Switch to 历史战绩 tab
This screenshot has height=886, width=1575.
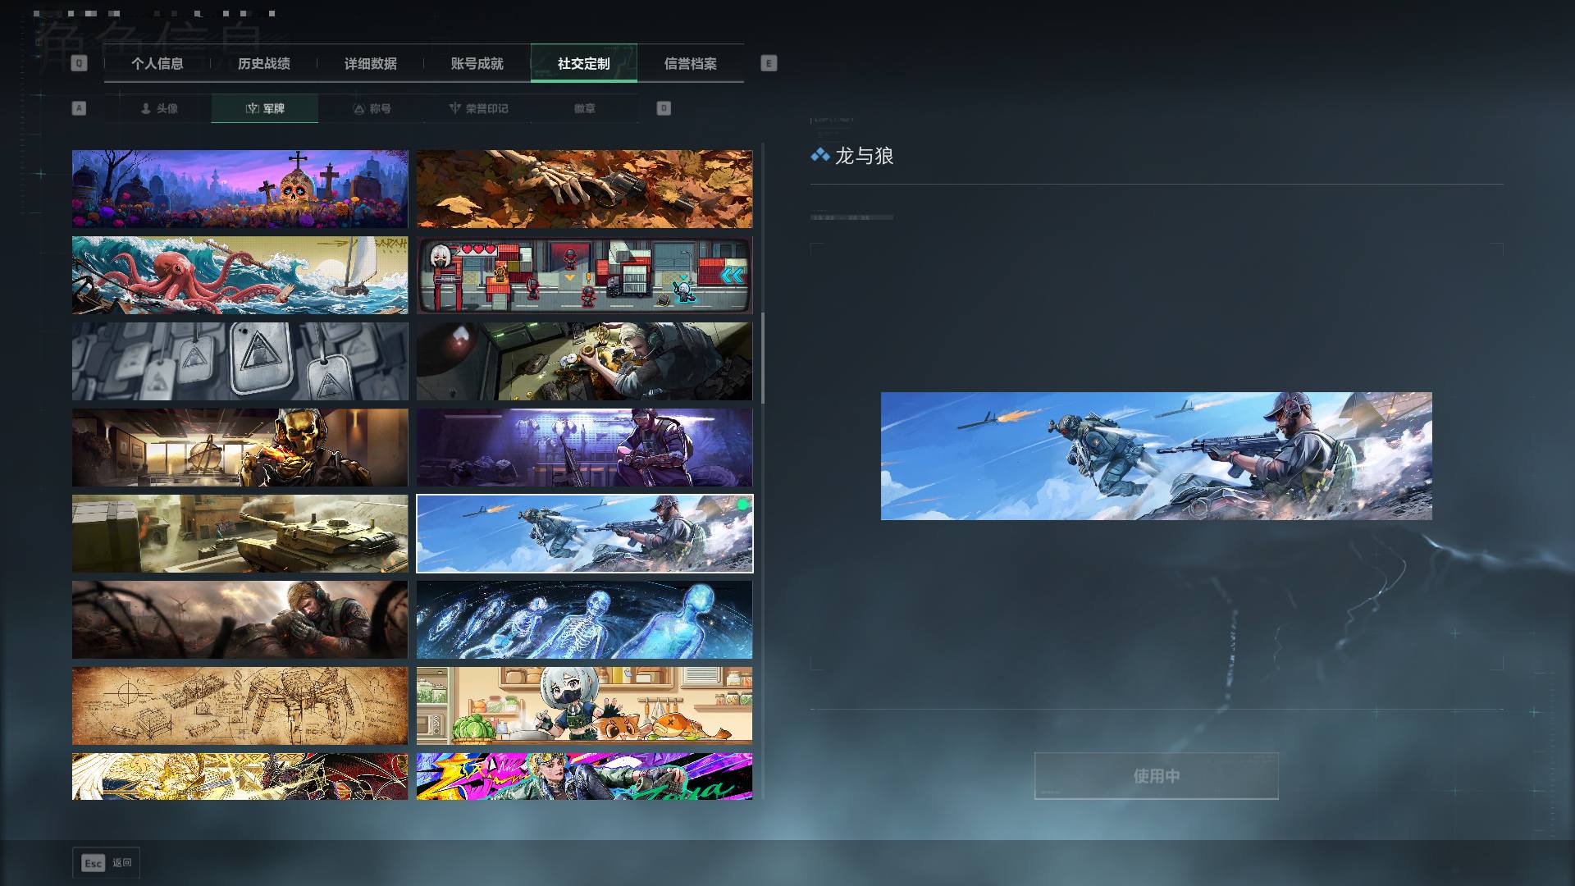(263, 63)
